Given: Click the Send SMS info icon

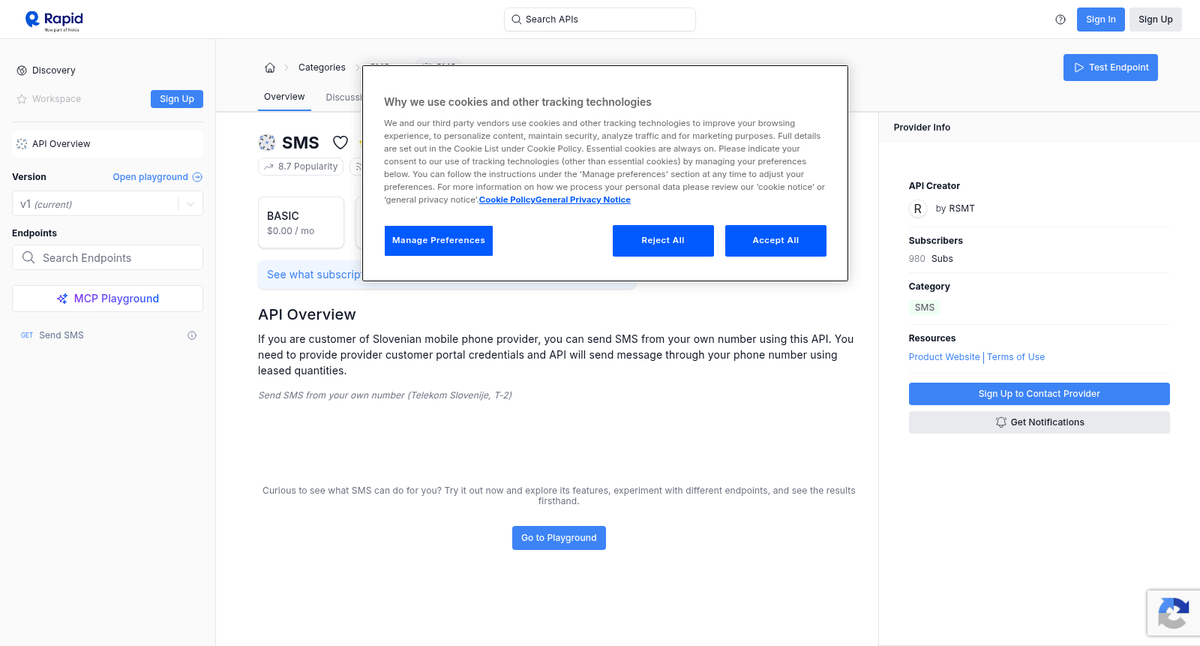Looking at the screenshot, I should [x=192, y=335].
